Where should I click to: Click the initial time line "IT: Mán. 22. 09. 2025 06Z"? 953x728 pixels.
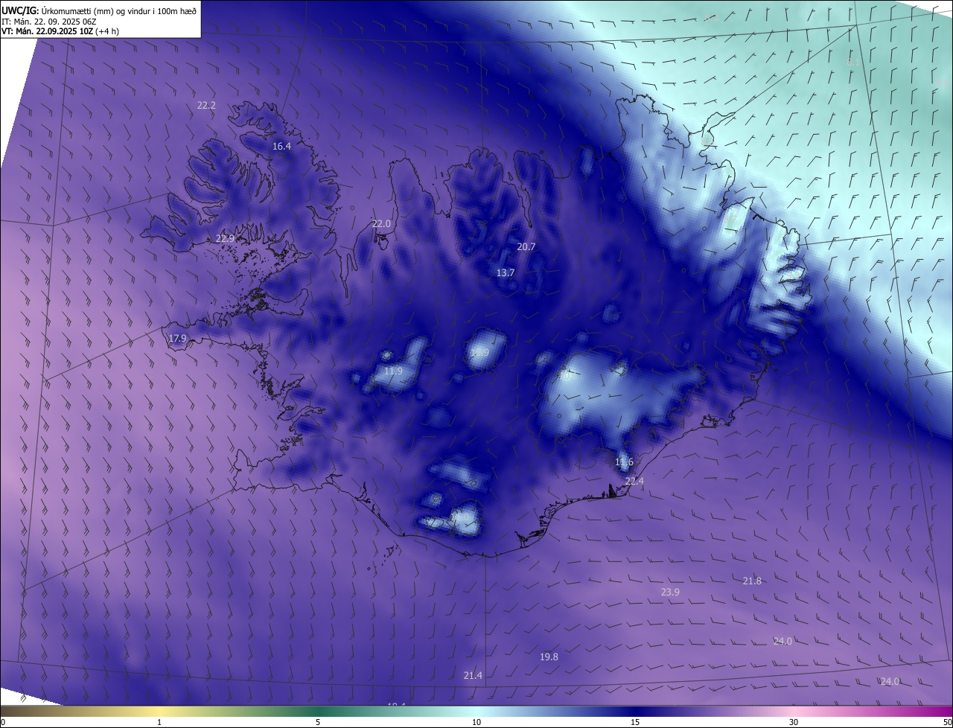(51, 22)
